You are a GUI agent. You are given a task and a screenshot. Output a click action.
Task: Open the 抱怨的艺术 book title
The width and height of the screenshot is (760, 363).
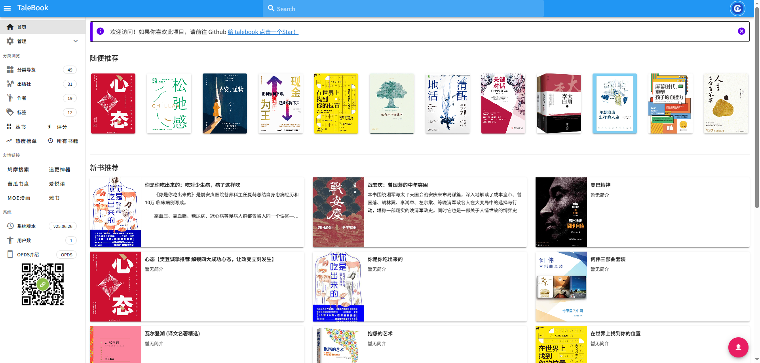[x=380, y=333]
